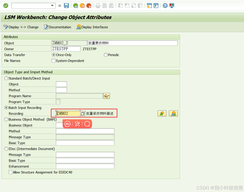Select IDoc (Intermediate Document) radio button
Screen dimensions: 244x192
pyautogui.click(x=6, y=149)
